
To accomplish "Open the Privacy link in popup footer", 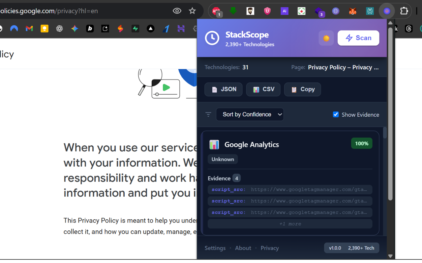I will tap(270, 248).
